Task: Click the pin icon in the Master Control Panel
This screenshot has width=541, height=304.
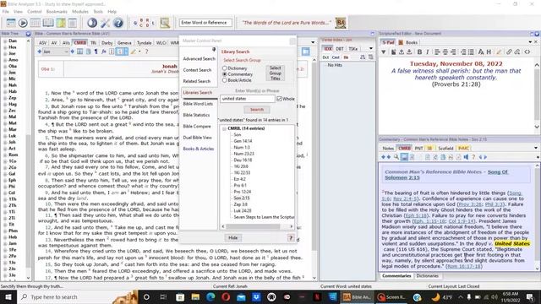Action: coord(214,50)
